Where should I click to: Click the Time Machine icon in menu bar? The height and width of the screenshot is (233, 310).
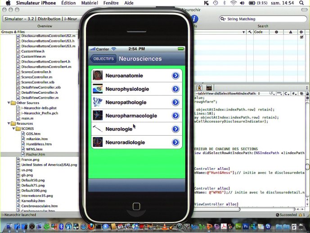[216, 3]
